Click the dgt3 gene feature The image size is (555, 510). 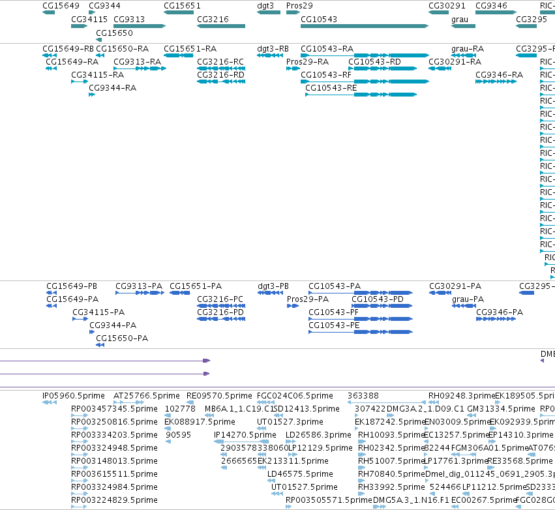pyautogui.click(x=269, y=12)
